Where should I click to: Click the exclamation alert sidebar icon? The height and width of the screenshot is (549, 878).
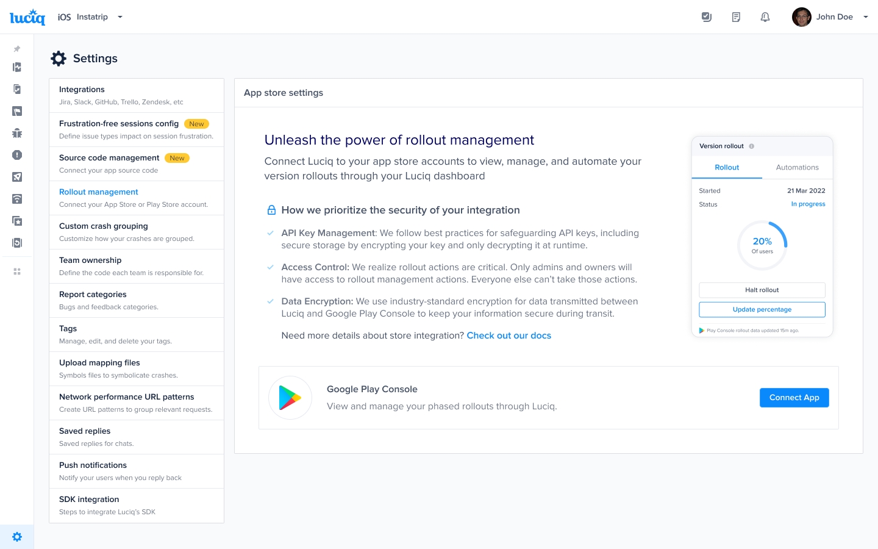point(17,155)
